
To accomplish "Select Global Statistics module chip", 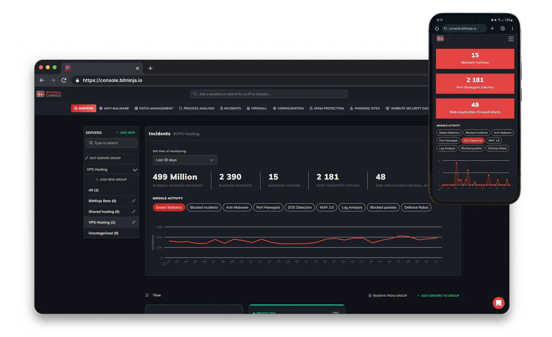I will coord(169,207).
